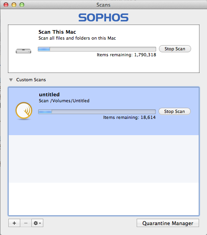This screenshot has height=235, width=207.
Task: Click 'Scan /Volumes/Untitled' path text
Action: tap(64, 101)
